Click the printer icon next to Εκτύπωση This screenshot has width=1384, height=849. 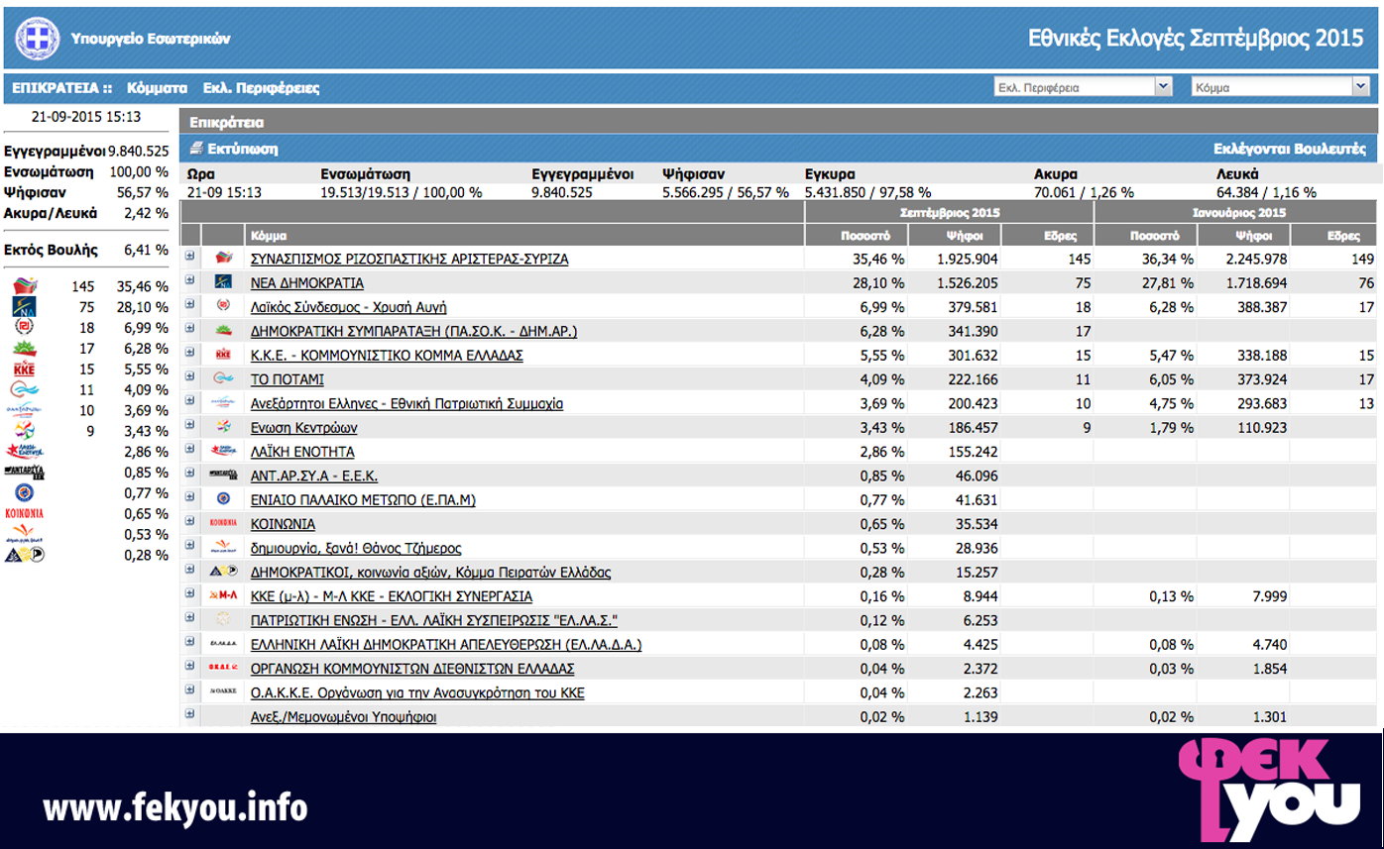(196, 149)
